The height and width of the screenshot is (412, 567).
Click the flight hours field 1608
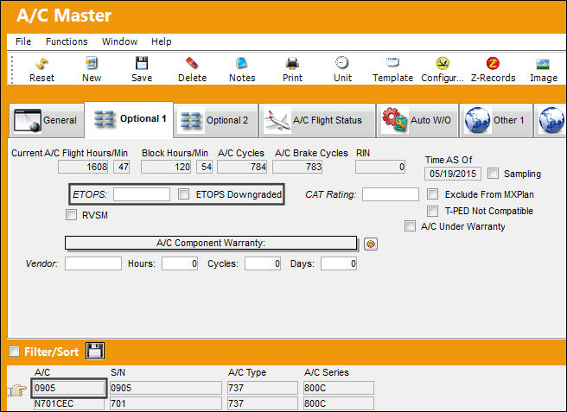[x=83, y=167]
